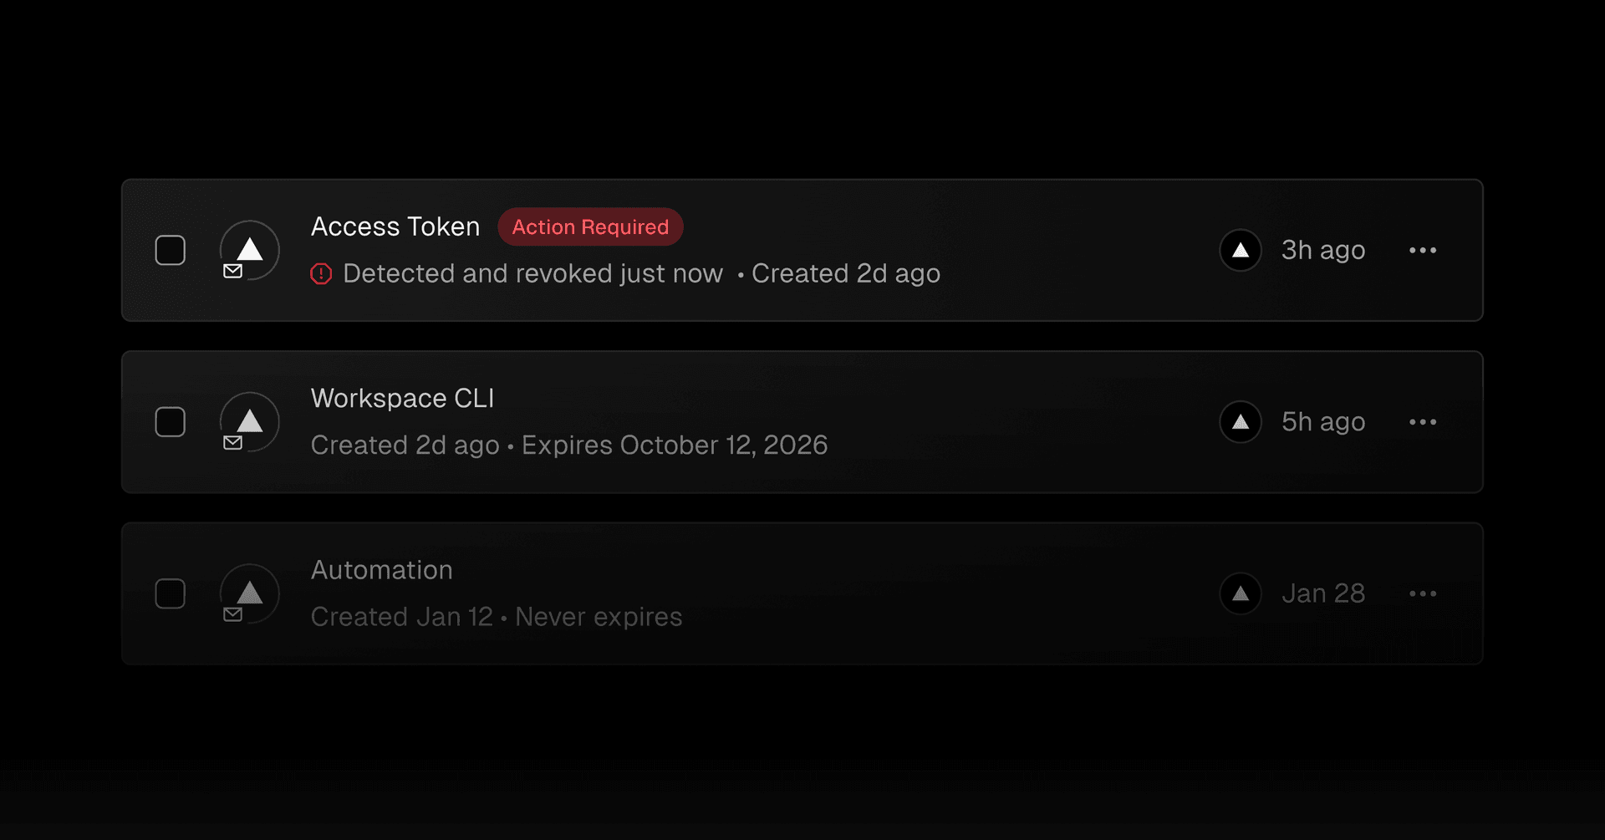Click the 3h ago last-used timestamp
The image size is (1605, 840).
click(x=1323, y=250)
